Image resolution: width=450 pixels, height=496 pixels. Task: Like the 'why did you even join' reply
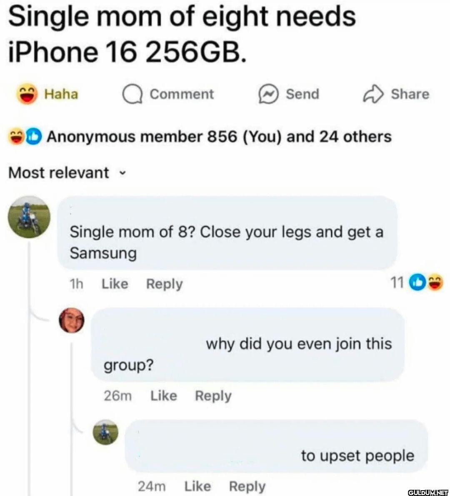pyautogui.click(x=163, y=396)
